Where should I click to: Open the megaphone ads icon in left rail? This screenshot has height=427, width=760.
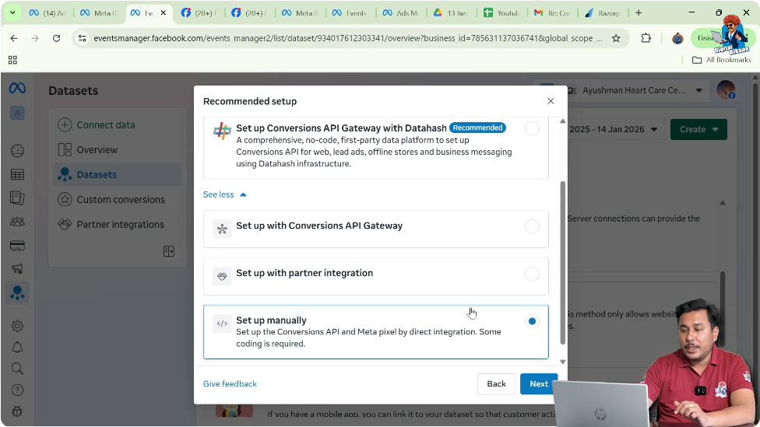(x=17, y=269)
